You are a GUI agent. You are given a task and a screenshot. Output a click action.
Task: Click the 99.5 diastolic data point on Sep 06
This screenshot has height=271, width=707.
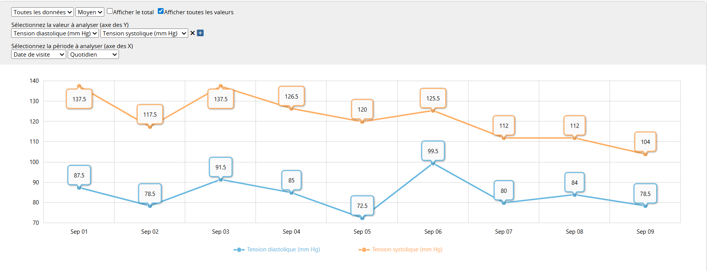(x=433, y=163)
